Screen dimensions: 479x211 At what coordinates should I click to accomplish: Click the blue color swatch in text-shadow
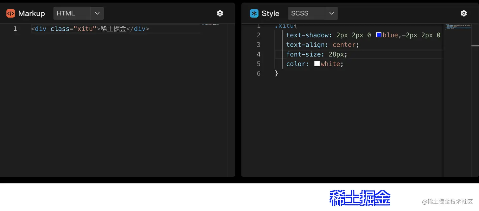click(379, 35)
